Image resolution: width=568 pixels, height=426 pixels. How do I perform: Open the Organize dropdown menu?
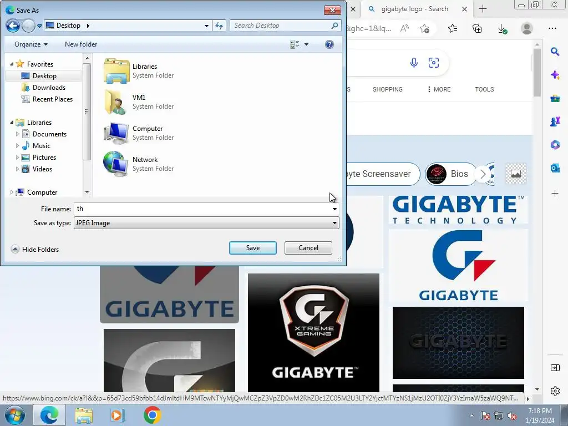coord(31,44)
